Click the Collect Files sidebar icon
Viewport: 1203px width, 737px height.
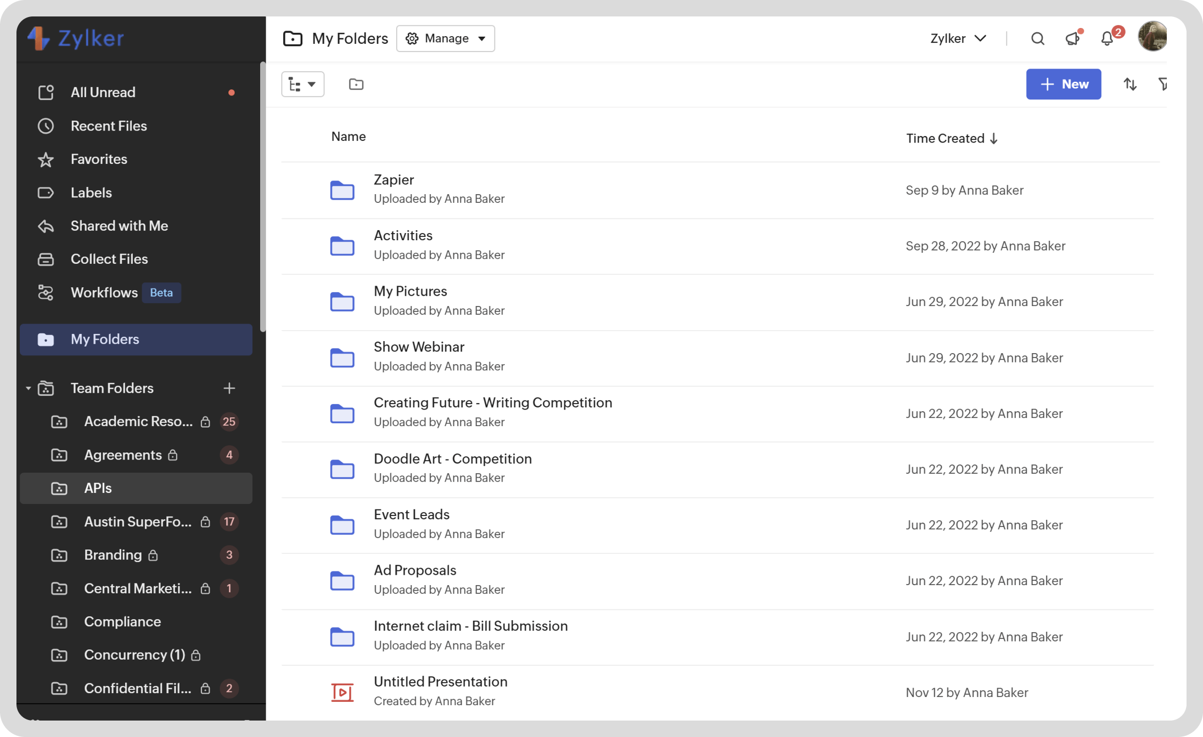click(47, 258)
